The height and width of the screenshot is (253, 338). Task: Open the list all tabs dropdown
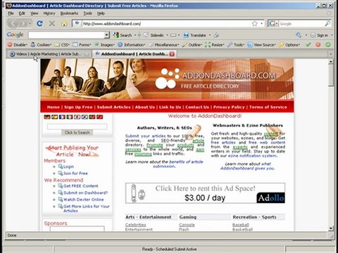pyautogui.click(x=330, y=54)
